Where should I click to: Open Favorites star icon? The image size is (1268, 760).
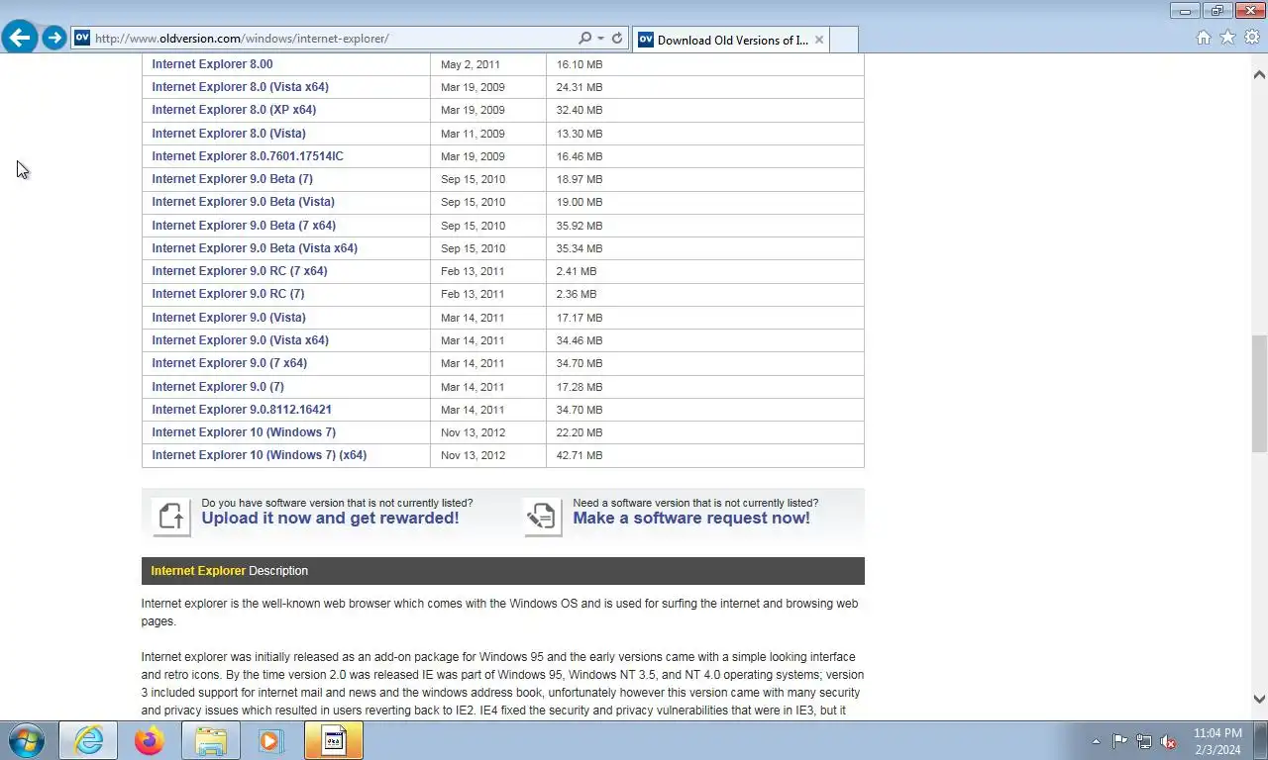click(x=1227, y=38)
